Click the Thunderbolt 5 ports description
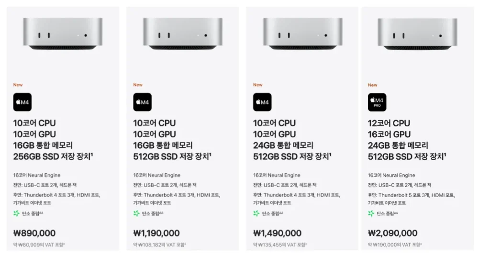This screenshot has width=490, height=254. click(x=411, y=195)
